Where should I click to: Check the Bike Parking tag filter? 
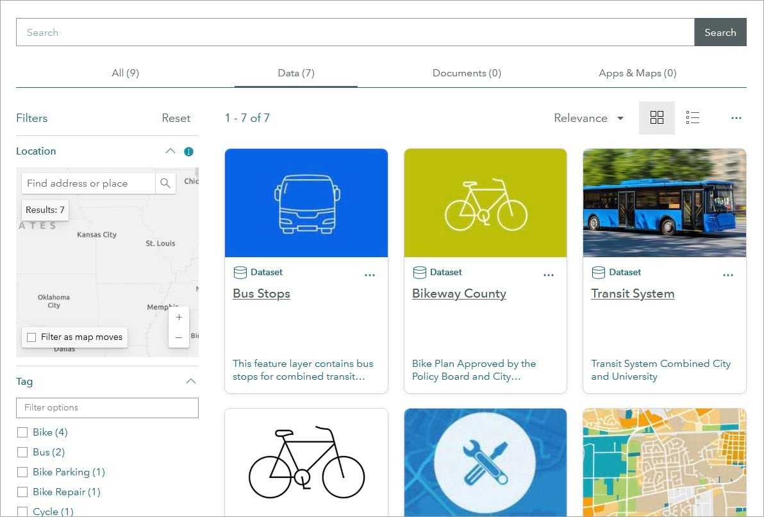coord(22,472)
